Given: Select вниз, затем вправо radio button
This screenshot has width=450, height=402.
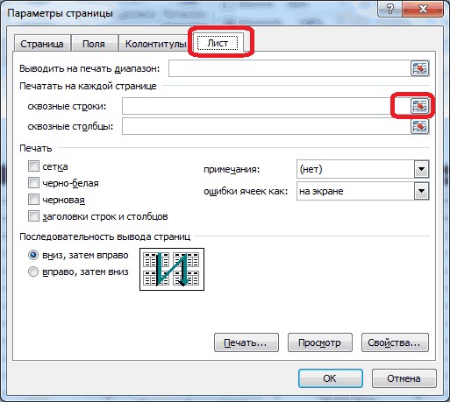Looking at the screenshot, I should pyautogui.click(x=33, y=255).
